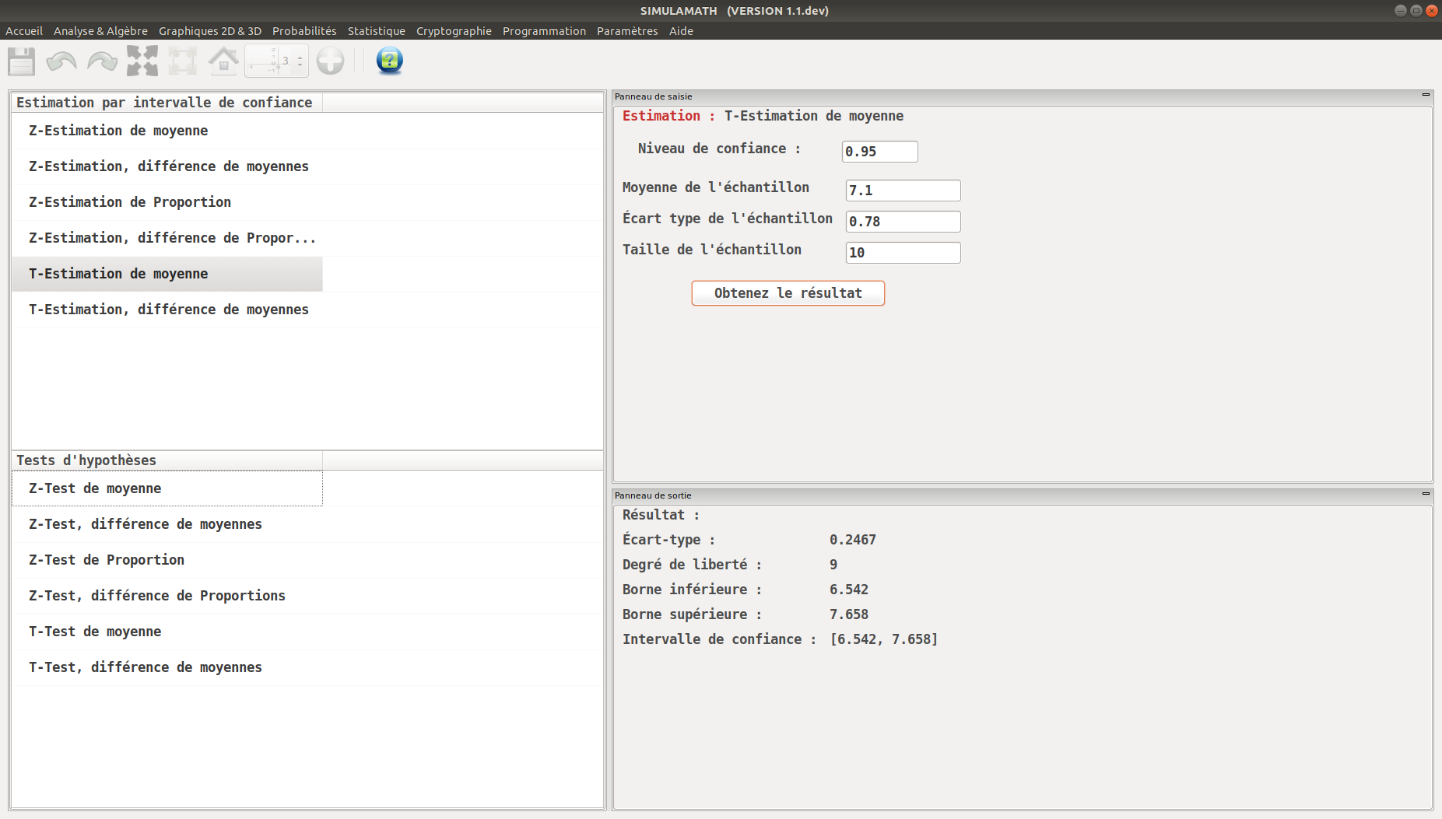Click the Home toolbar icon
1442x819 pixels.
(223, 61)
